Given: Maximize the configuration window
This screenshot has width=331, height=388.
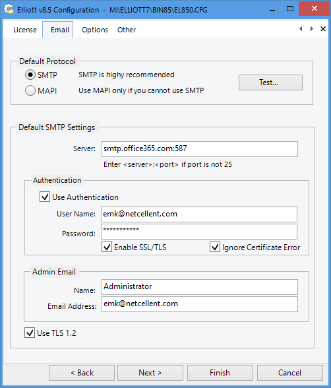Looking at the screenshot, I should click(289, 9).
